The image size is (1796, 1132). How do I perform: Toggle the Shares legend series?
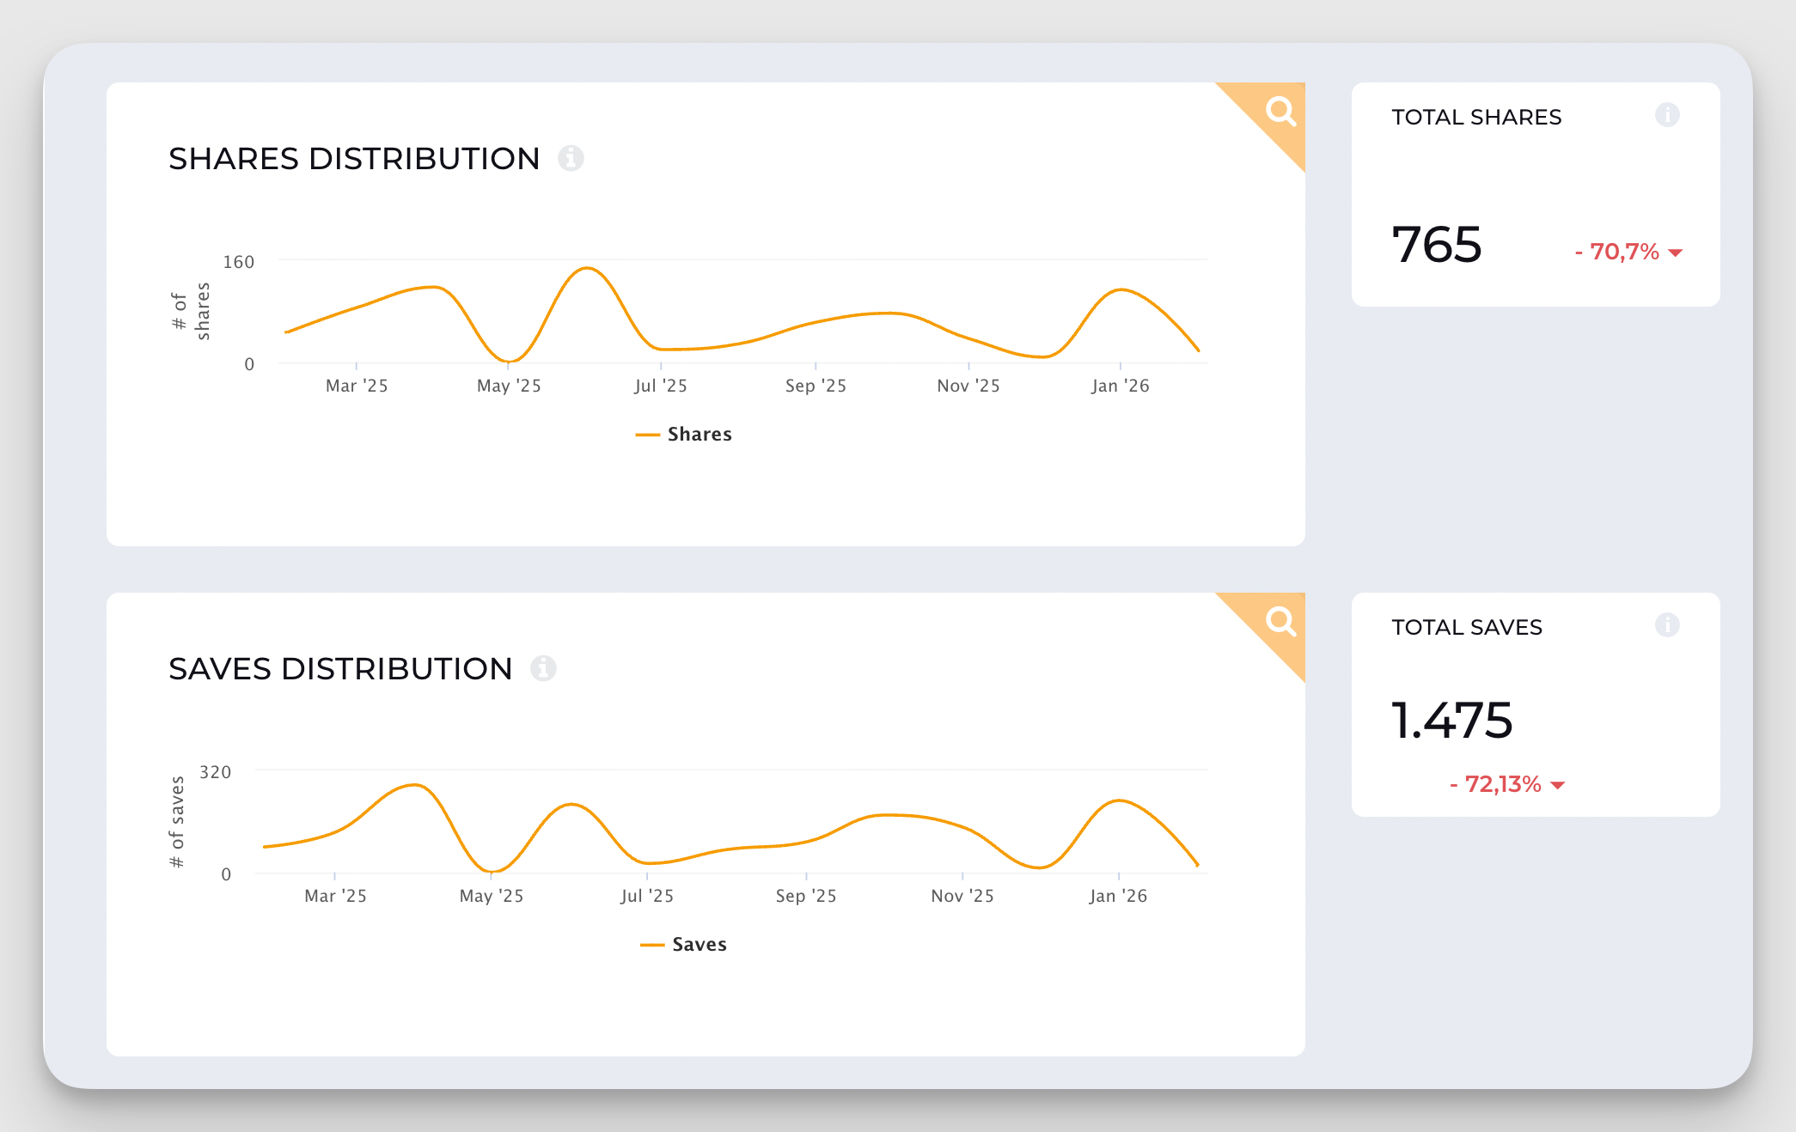point(699,435)
